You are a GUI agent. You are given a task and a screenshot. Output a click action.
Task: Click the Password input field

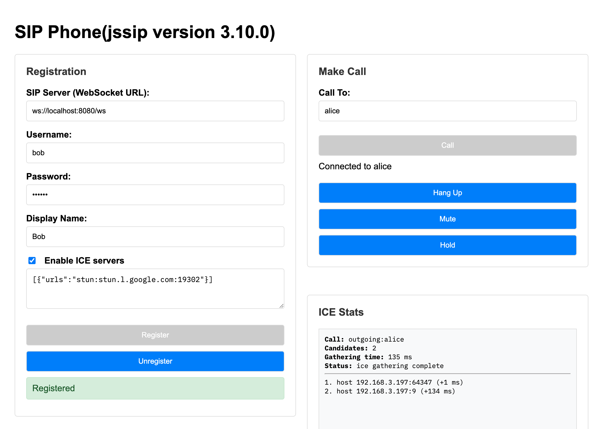click(x=155, y=195)
